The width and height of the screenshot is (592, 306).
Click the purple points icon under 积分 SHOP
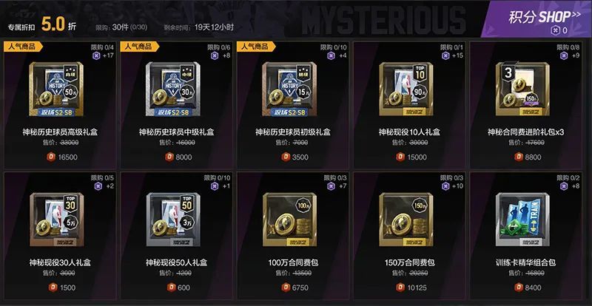tap(555, 31)
